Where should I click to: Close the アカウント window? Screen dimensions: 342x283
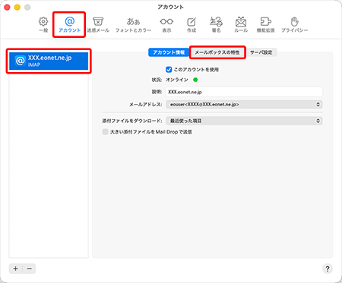coord(7,8)
